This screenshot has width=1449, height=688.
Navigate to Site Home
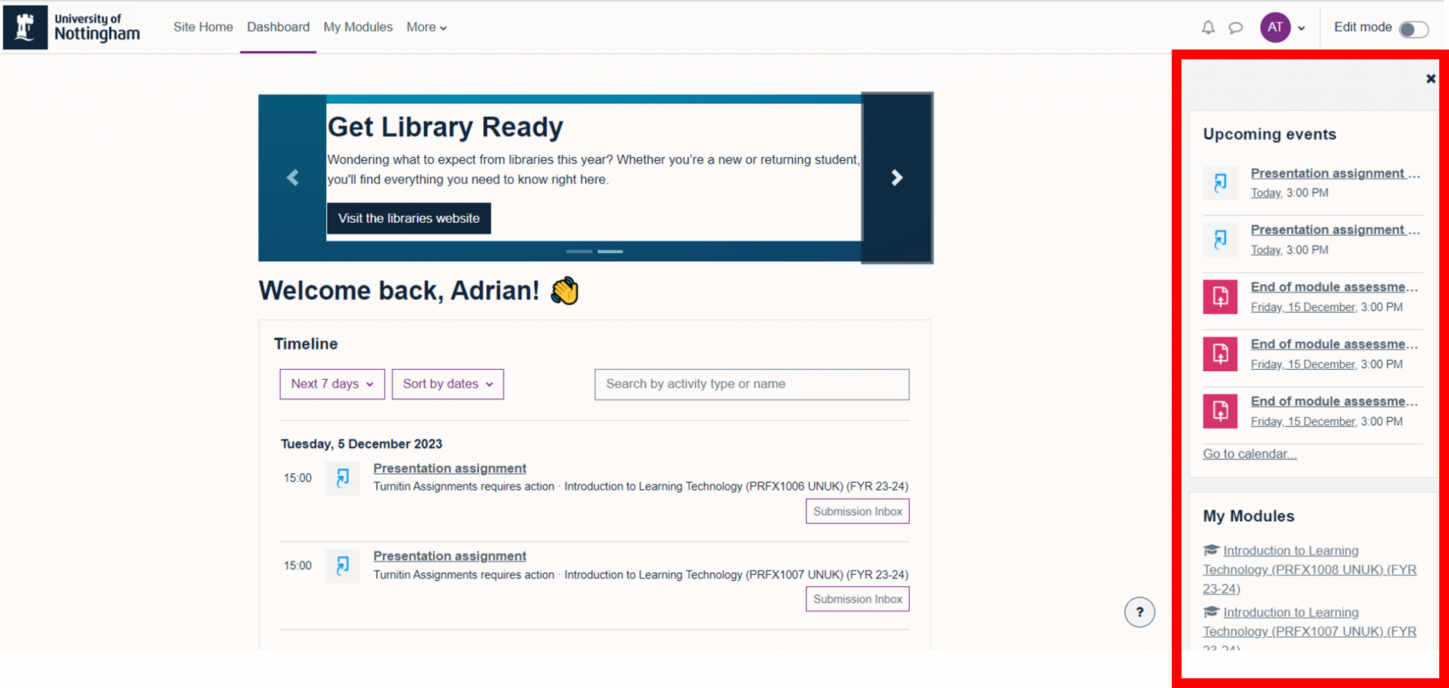coord(203,28)
